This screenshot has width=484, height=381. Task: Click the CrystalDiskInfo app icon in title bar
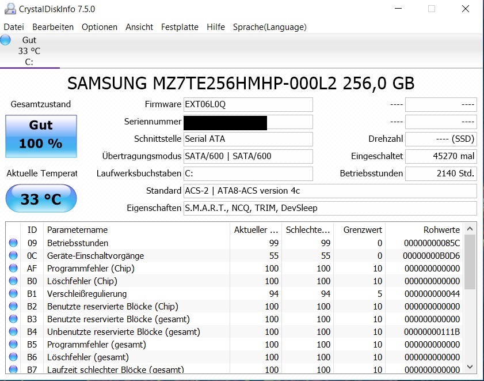10,9
